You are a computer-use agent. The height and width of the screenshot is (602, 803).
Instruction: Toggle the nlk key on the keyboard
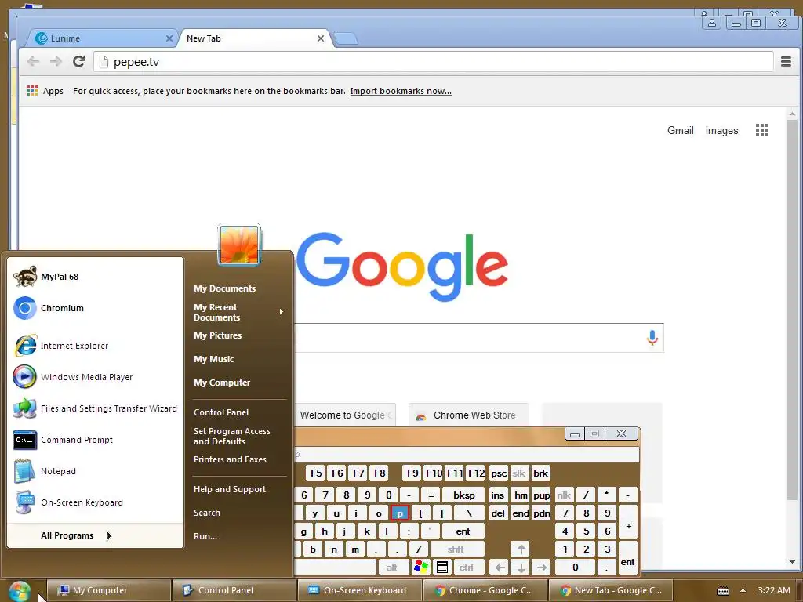pos(564,495)
